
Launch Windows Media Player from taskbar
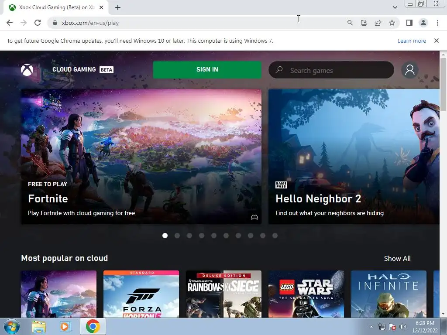tap(65, 326)
